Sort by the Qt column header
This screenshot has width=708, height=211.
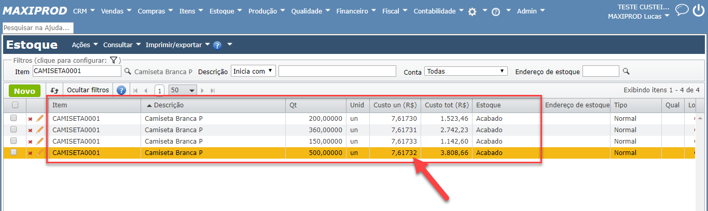[x=316, y=105]
